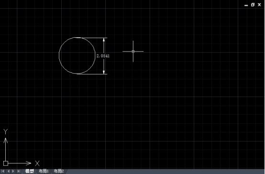
Task: Click the crosshair pickbox center
Action: tap(133, 51)
